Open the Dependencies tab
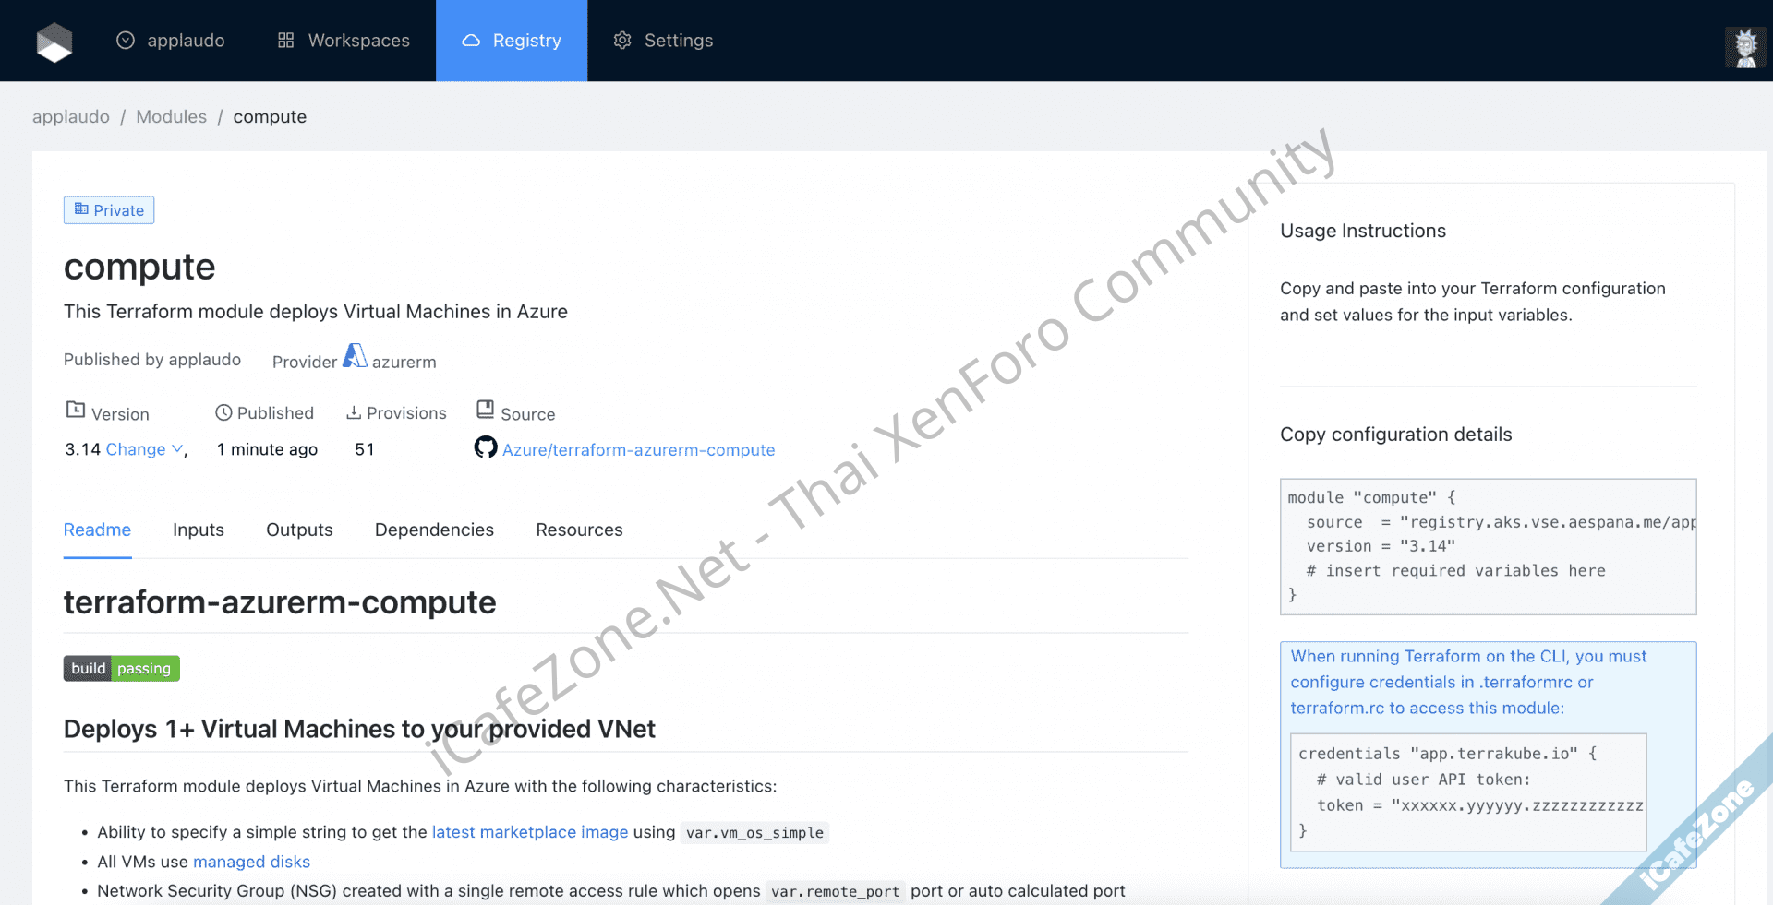 pos(434,530)
